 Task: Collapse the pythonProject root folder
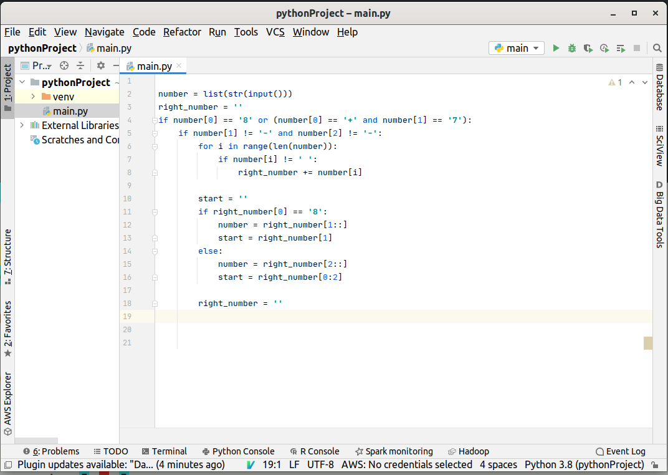pos(22,82)
